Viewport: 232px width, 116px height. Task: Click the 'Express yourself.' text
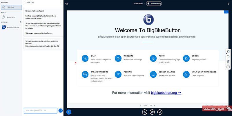pyautogui.click(x=199, y=60)
